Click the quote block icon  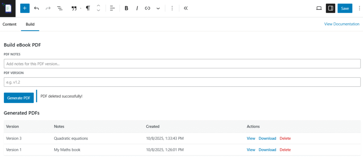[x=74, y=8]
